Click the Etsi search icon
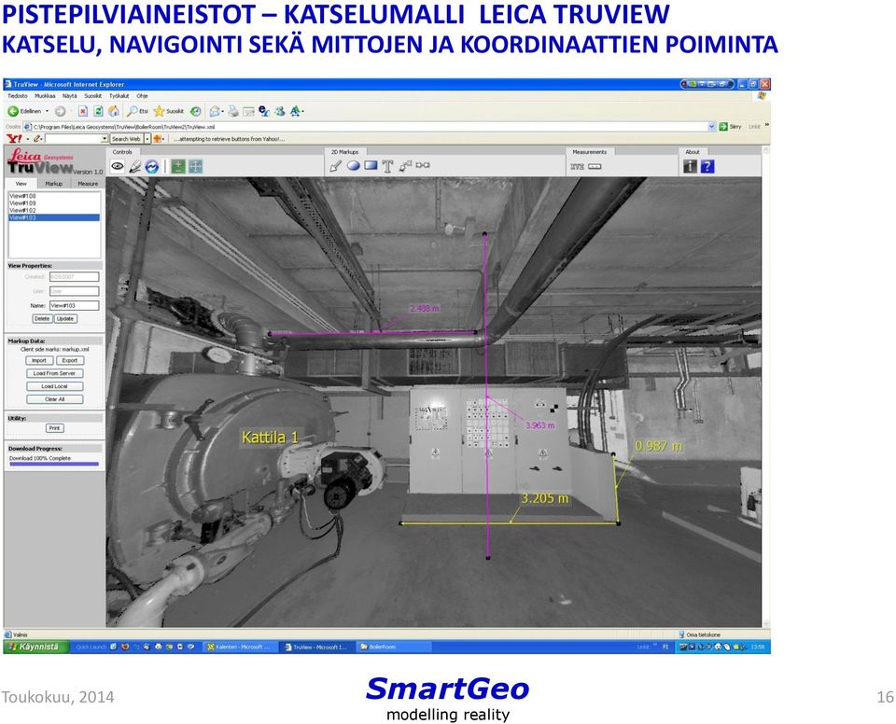 pyautogui.click(x=138, y=111)
